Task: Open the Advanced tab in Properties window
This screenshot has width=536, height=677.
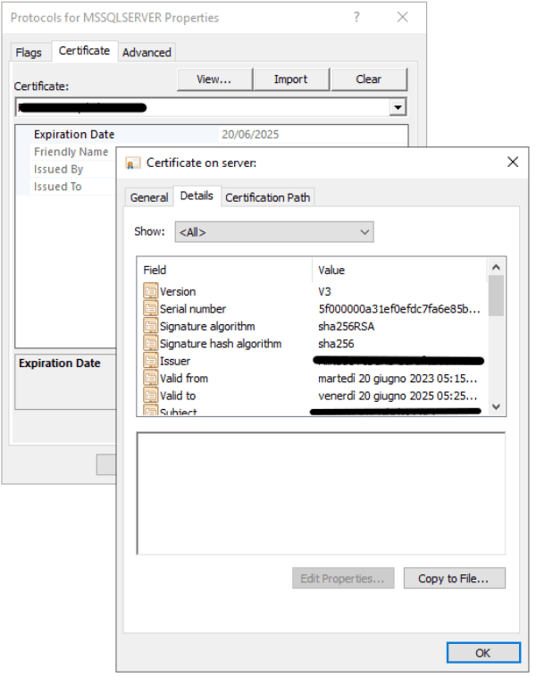Action: pyautogui.click(x=147, y=52)
